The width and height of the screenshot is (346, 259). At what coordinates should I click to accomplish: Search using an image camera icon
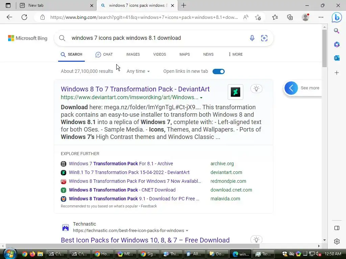(264, 38)
